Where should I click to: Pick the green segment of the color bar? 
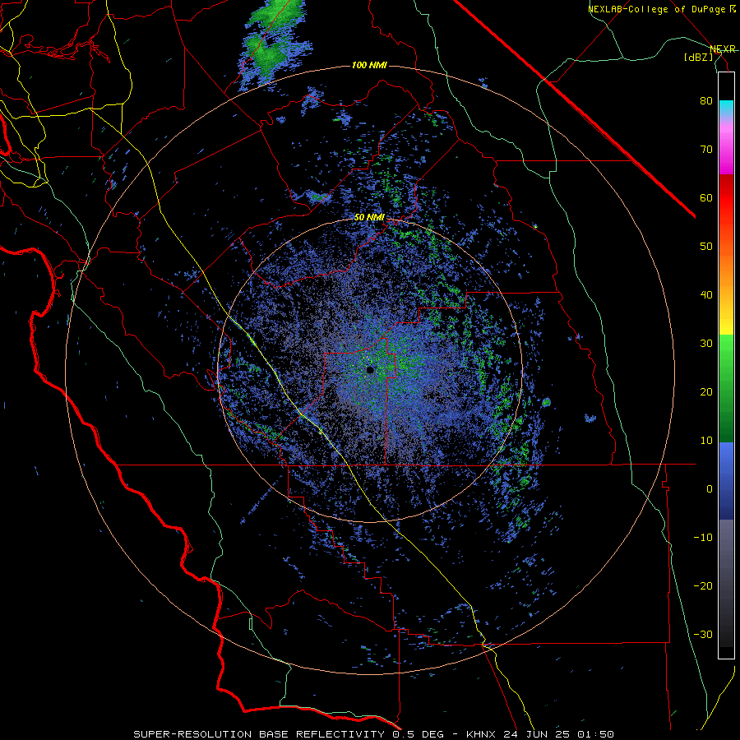point(726,388)
